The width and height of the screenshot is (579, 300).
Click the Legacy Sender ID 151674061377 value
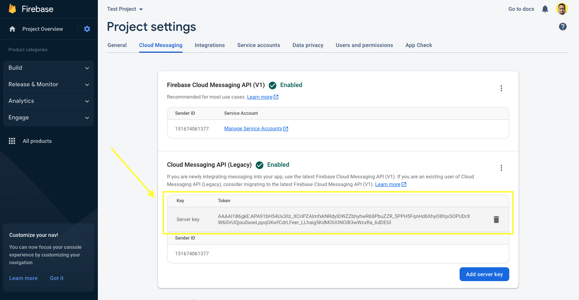[x=192, y=254]
